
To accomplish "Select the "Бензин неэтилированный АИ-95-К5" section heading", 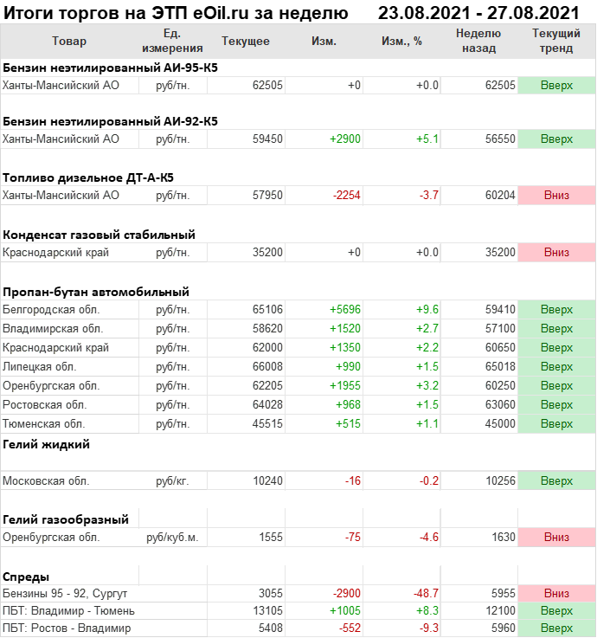I will tap(110, 67).
